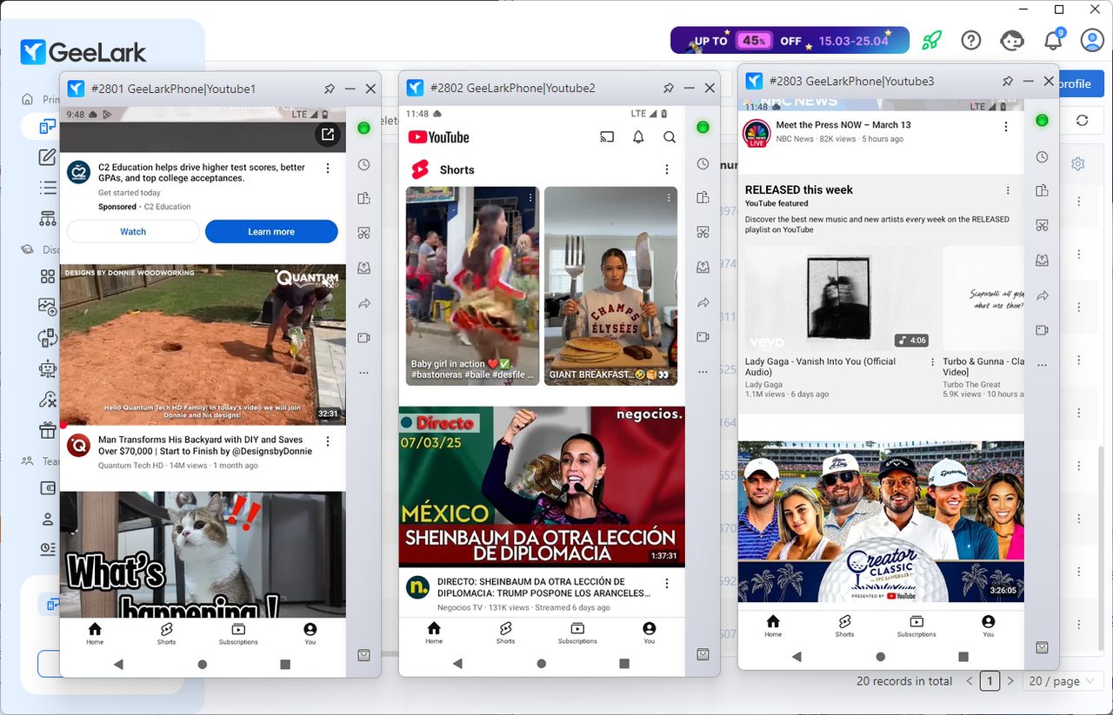Click the YouTube logo in Youtube2

point(438,137)
